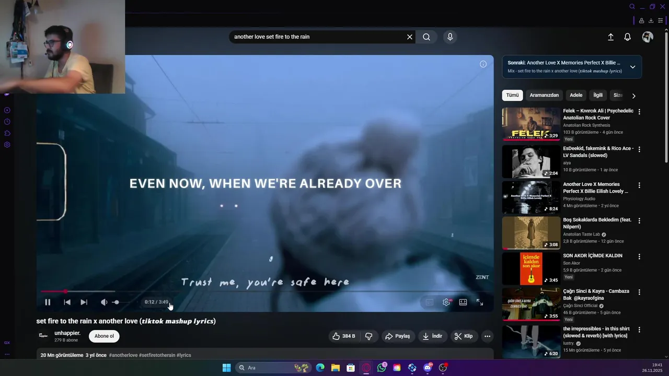Open SON AKOR İÇİMDE KALDIN video title
Viewport: 669px width, 376px height.
593,256
